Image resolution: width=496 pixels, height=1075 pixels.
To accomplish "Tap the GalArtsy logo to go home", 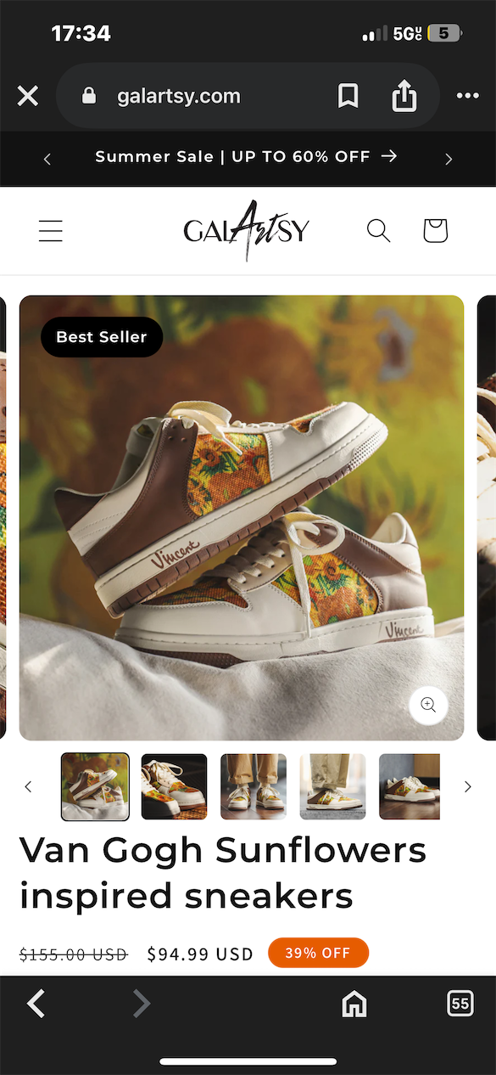I will pos(247,230).
